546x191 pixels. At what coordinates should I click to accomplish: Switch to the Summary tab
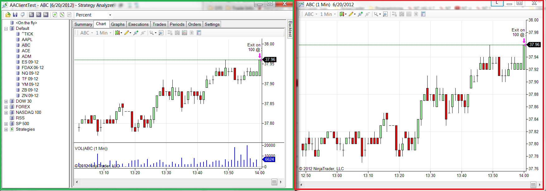click(83, 24)
